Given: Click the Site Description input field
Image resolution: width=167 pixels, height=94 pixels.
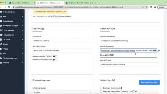Looking at the screenshot, I should tap(62, 51).
